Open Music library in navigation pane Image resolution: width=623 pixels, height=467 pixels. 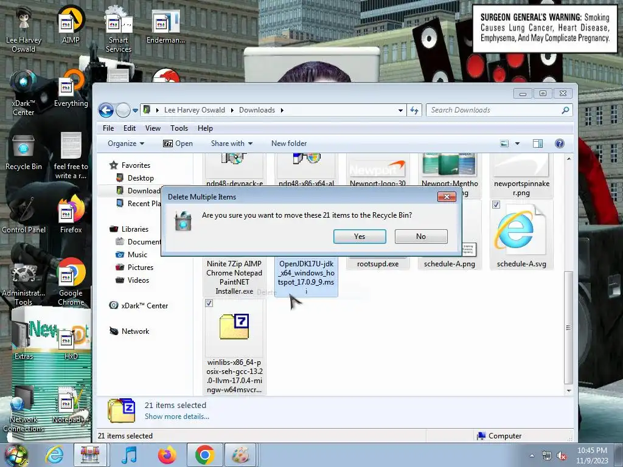(x=137, y=255)
